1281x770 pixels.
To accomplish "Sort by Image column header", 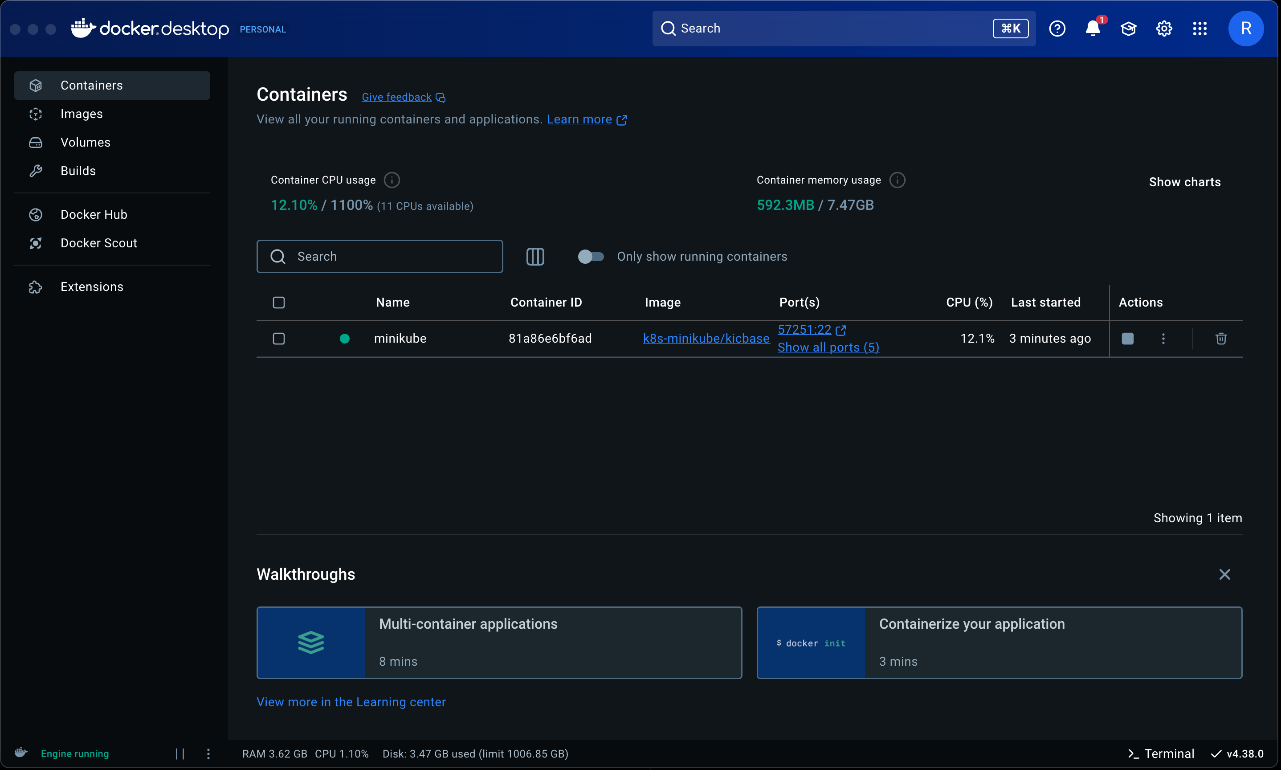I will click(x=663, y=303).
